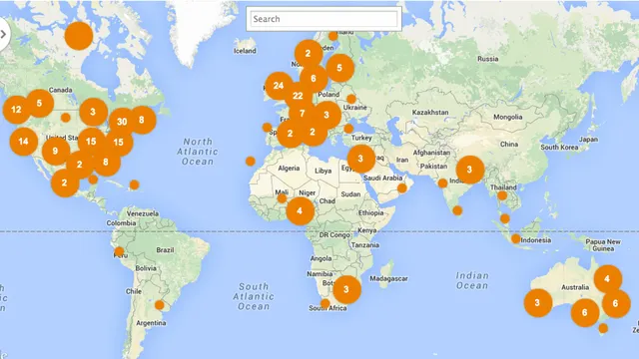
Task: Open cluster 3 next to Egypt
Action: pos(360,159)
